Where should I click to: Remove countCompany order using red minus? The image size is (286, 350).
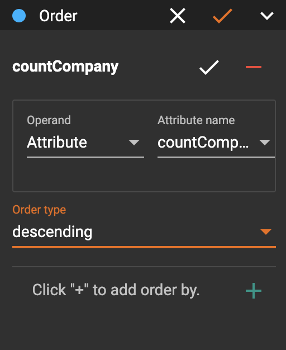[x=254, y=67]
